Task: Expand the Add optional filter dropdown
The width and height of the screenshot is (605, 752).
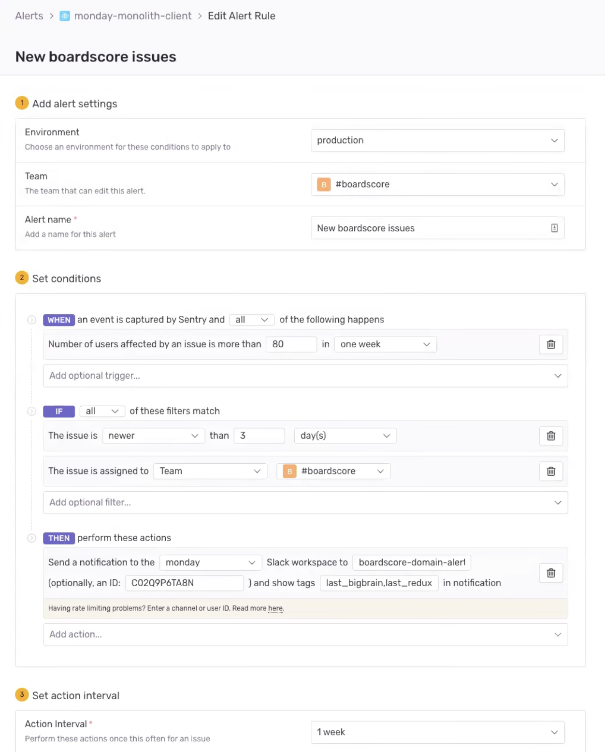Action: [x=305, y=502]
